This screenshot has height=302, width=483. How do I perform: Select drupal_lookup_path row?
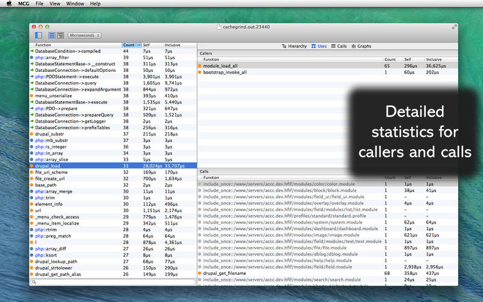[113, 262]
